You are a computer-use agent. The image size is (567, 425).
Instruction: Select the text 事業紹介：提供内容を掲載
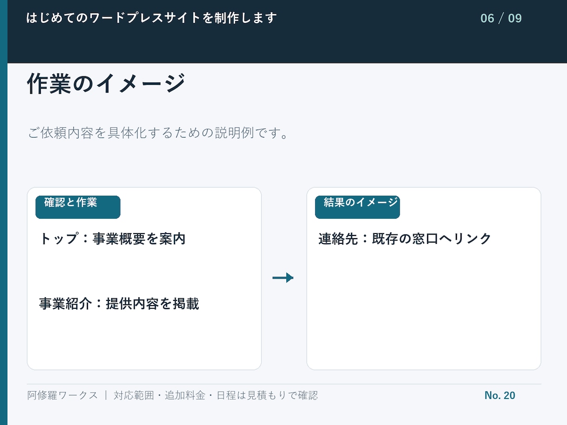119,304
